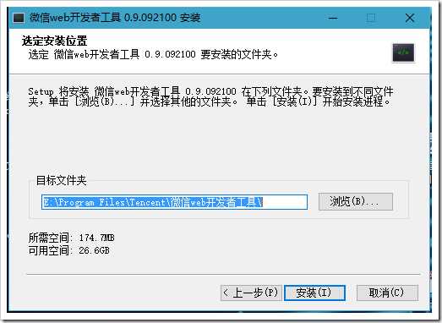
Task: Click the disabled maximize button
Action: click(x=371, y=18)
